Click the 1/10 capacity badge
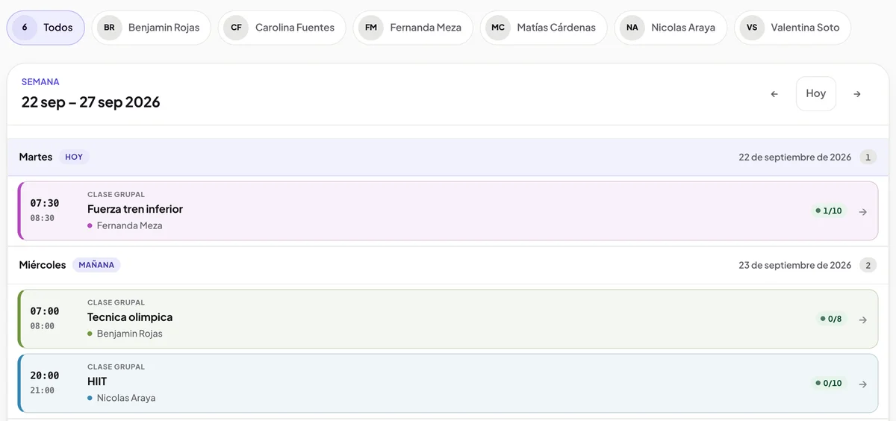The height and width of the screenshot is (421, 896). pyautogui.click(x=829, y=211)
